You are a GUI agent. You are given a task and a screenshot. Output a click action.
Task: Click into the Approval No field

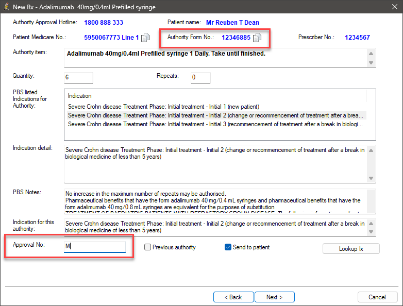tap(95, 246)
